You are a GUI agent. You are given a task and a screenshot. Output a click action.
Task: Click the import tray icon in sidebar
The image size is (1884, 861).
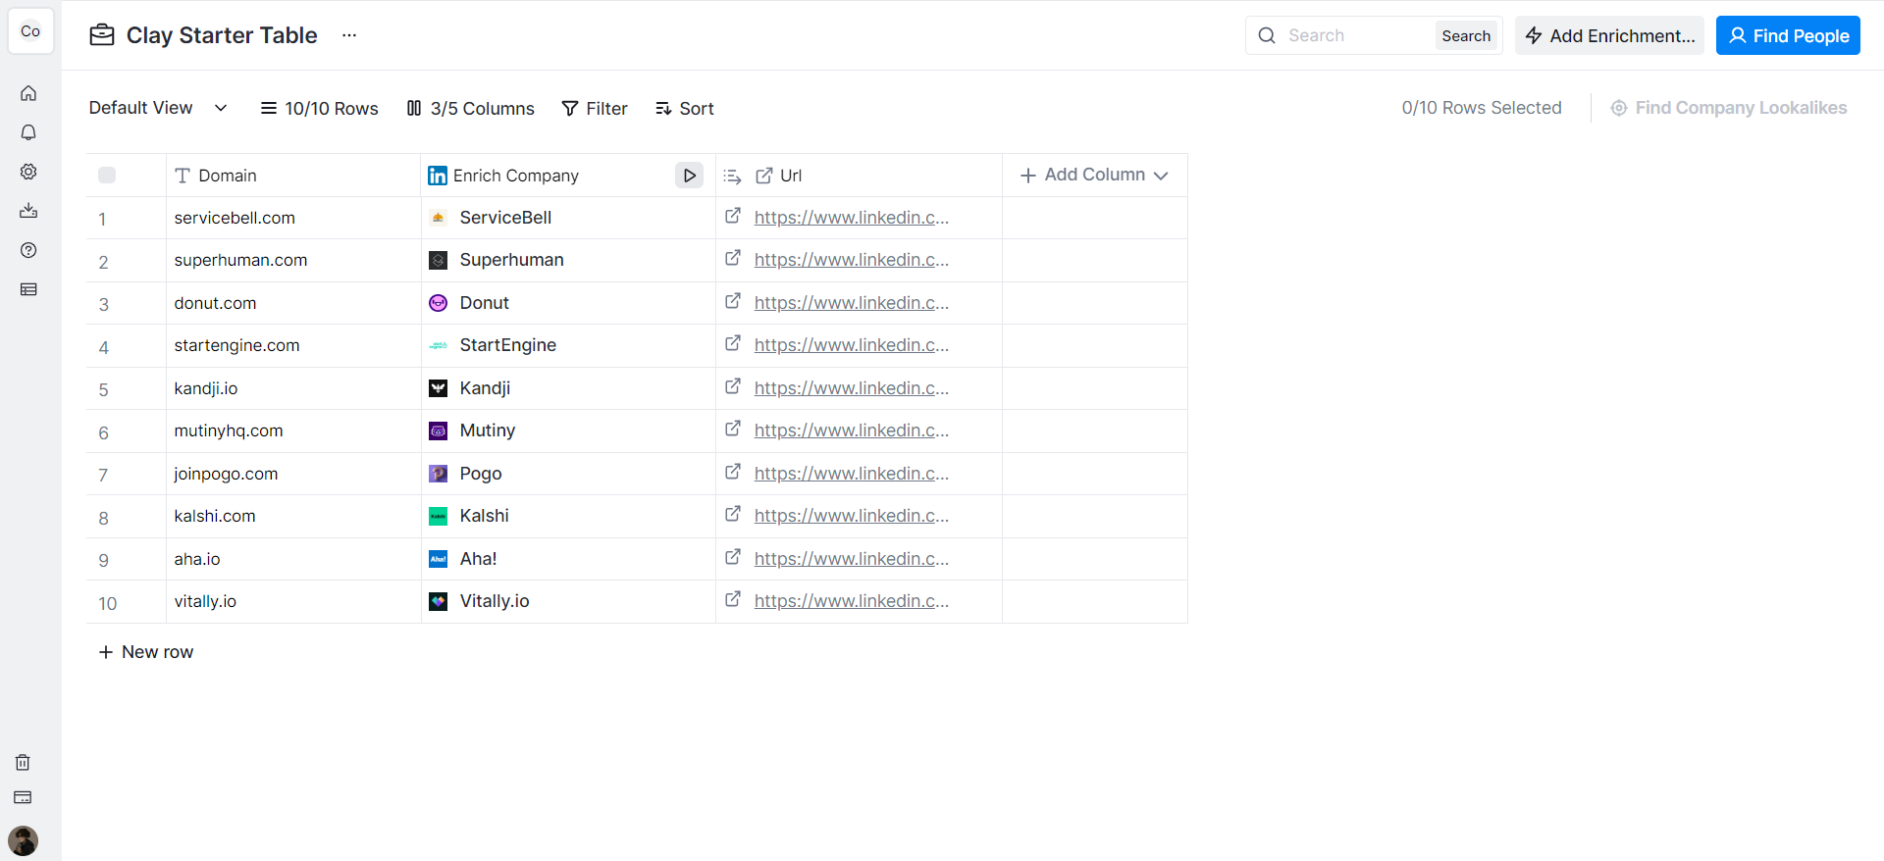(x=28, y=211)
